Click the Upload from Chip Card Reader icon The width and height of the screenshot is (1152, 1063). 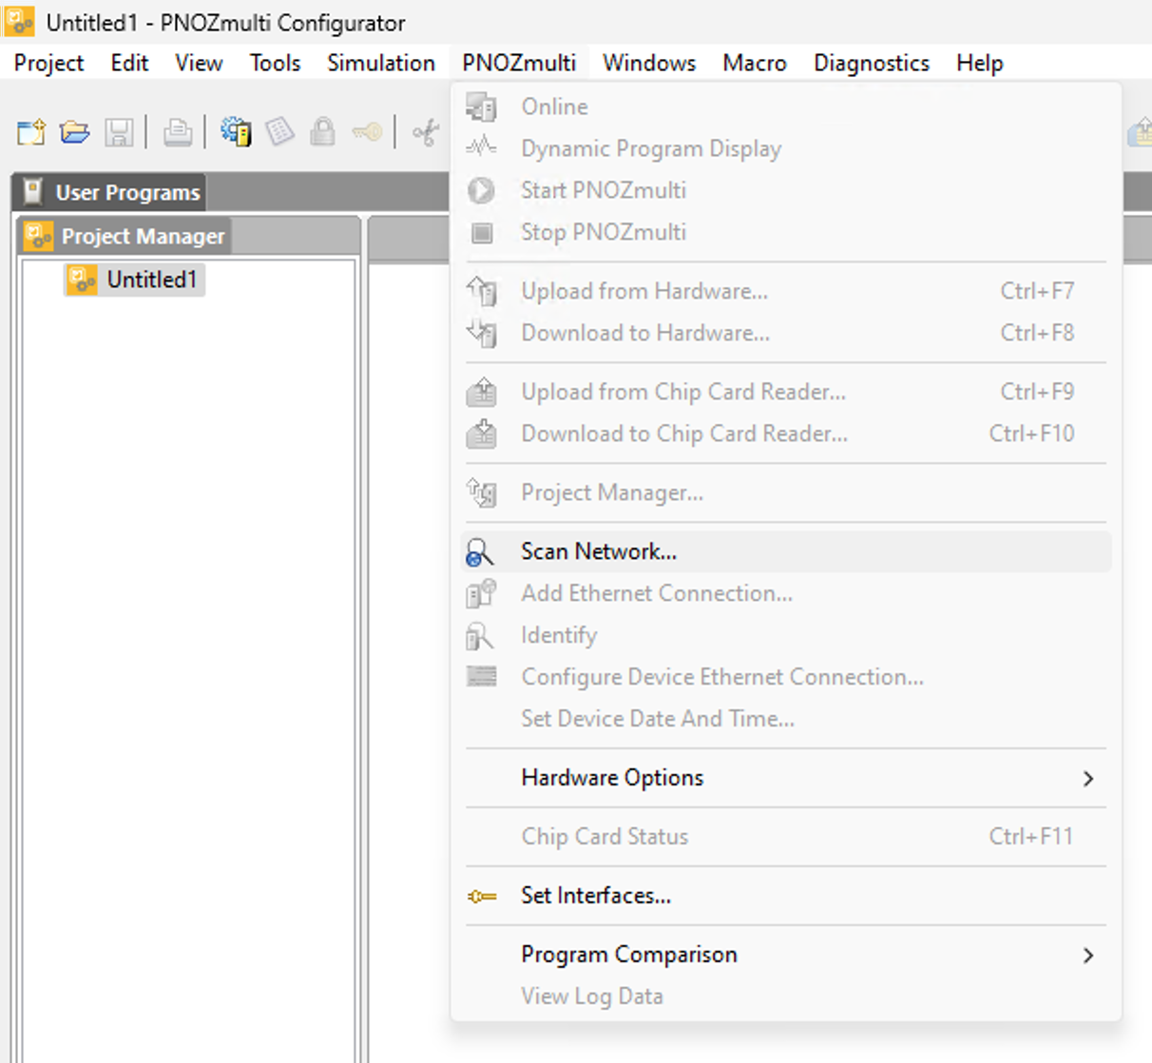482,392
